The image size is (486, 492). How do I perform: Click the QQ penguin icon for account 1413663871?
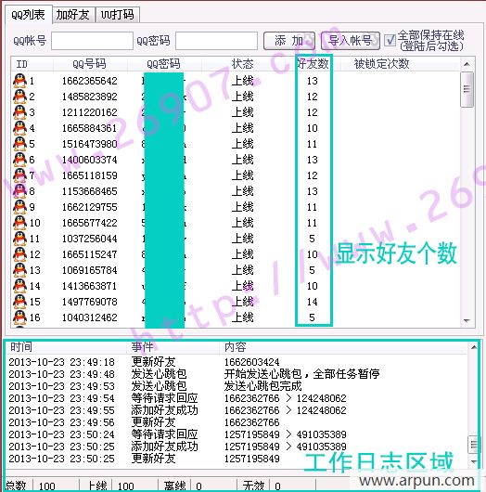[x=19, y=286]
